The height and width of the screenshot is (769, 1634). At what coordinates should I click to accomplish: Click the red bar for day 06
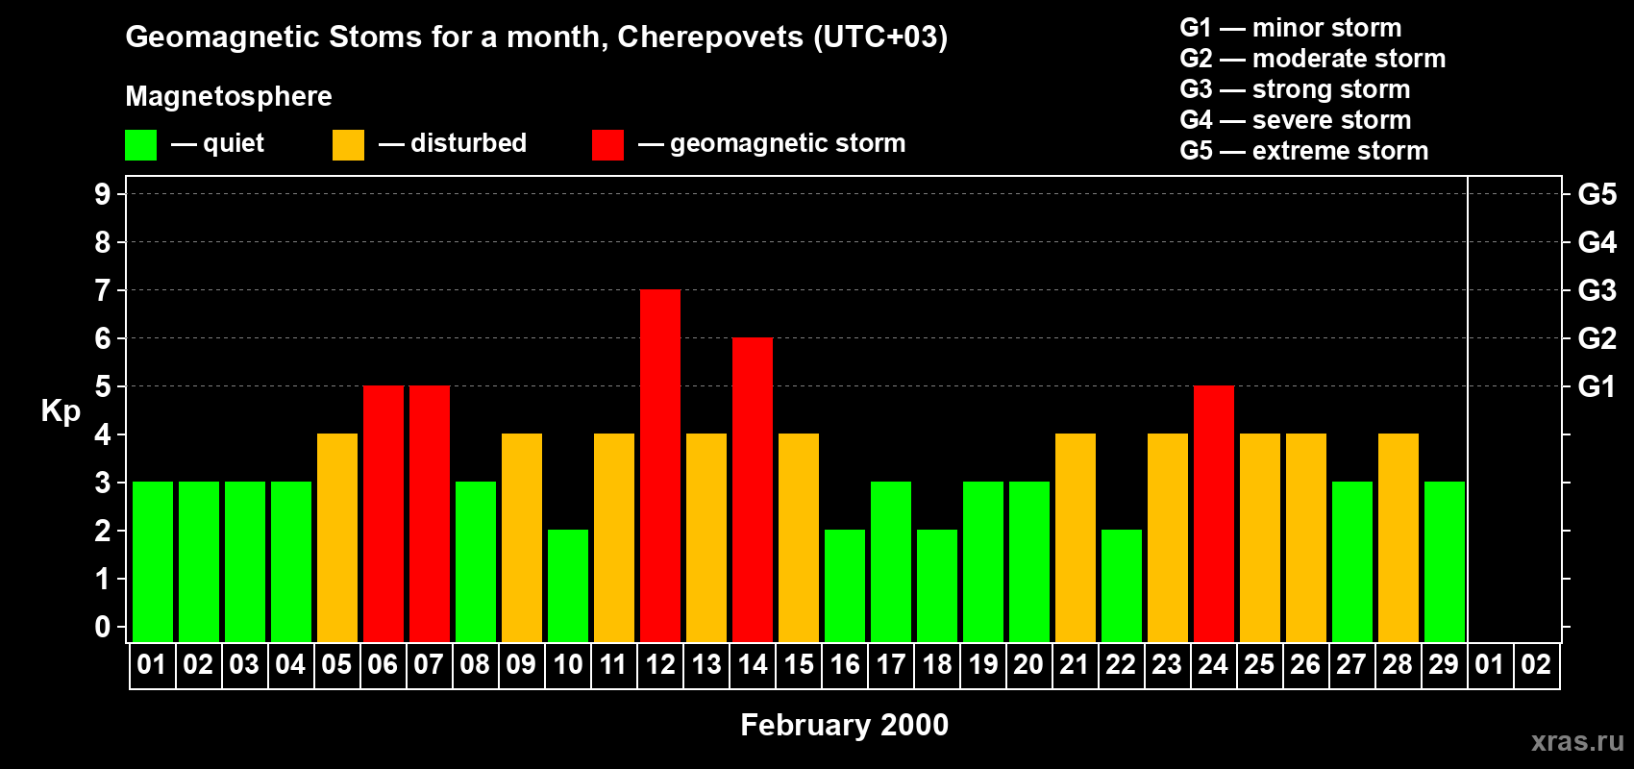pyautogui.click(x=384, y=513)
